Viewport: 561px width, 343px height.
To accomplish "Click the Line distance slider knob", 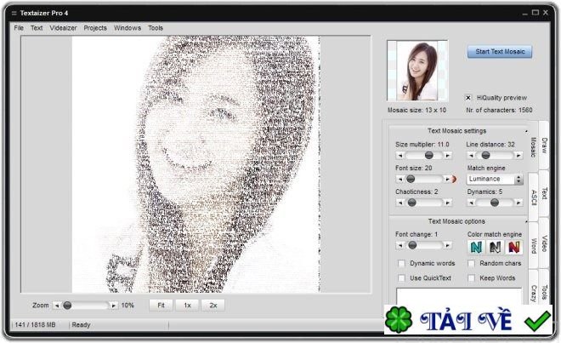I will (x=485, y=156).
